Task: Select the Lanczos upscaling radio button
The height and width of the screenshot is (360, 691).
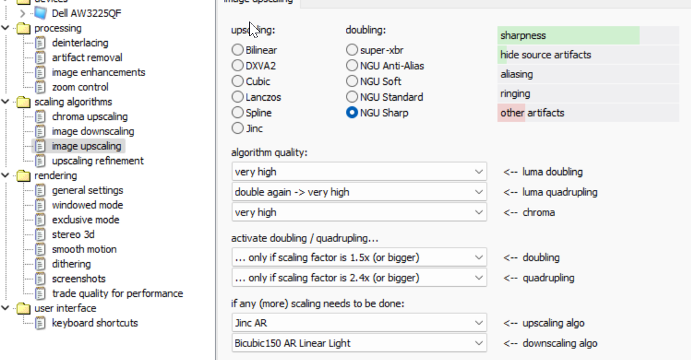Action: [238, 97]
